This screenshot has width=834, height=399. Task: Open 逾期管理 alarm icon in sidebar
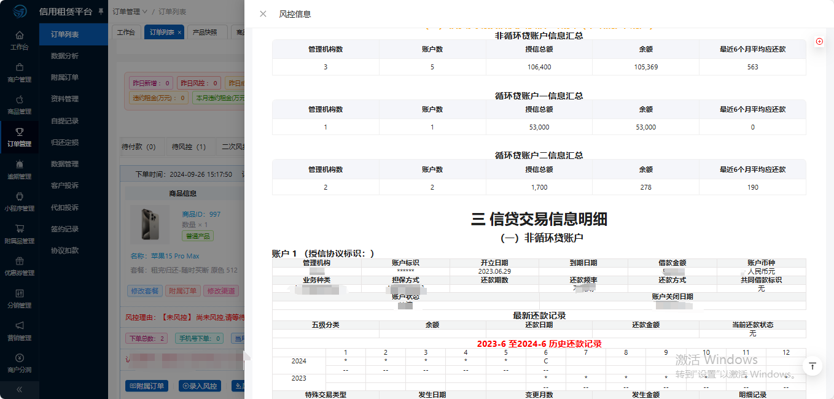(x=20, y=164)
